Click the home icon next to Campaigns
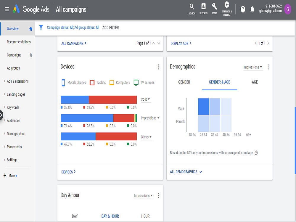 pyautogui.click(x=31, y=55)
